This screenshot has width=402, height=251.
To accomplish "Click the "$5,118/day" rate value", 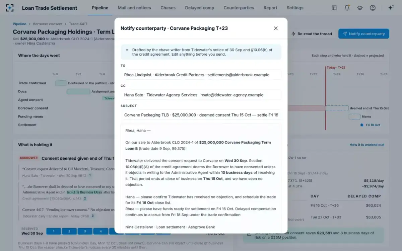I will tap(374, 180).
